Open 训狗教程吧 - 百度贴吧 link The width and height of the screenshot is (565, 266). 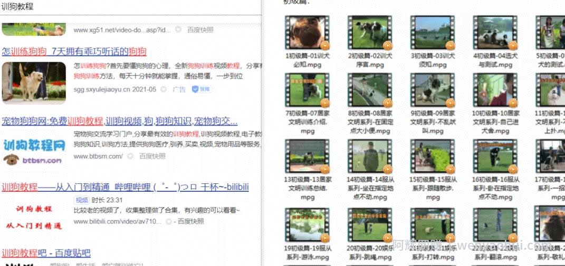point(46,253)
